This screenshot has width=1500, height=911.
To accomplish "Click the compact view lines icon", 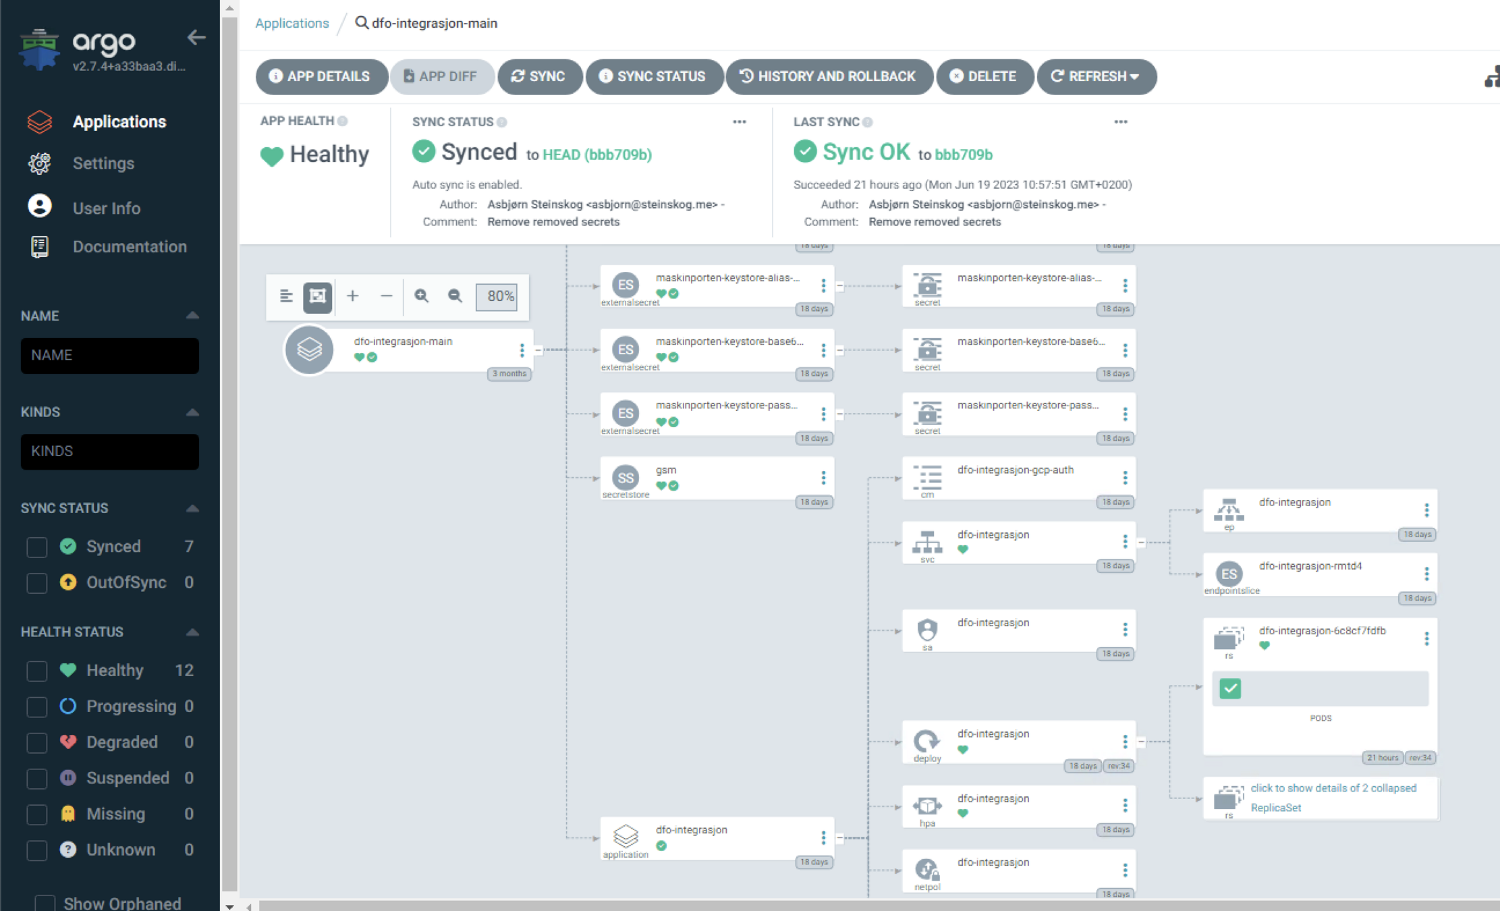I will (x=286, y=296).
